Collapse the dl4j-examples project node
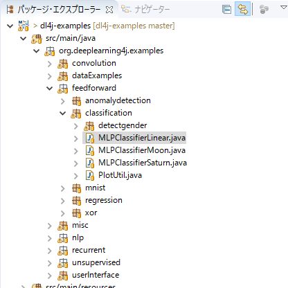This screenshot has width=288, height=288. tap(10, 26)
